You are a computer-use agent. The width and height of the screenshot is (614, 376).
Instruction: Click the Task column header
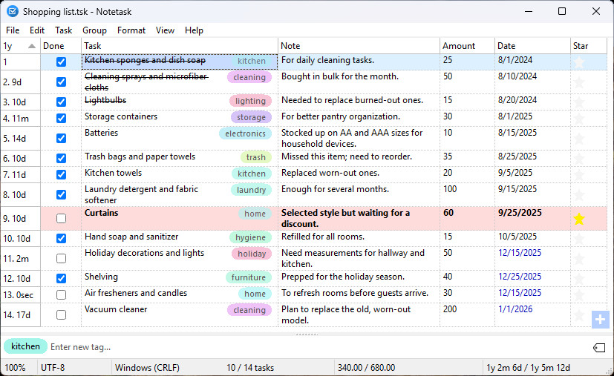tap(180, 46)
